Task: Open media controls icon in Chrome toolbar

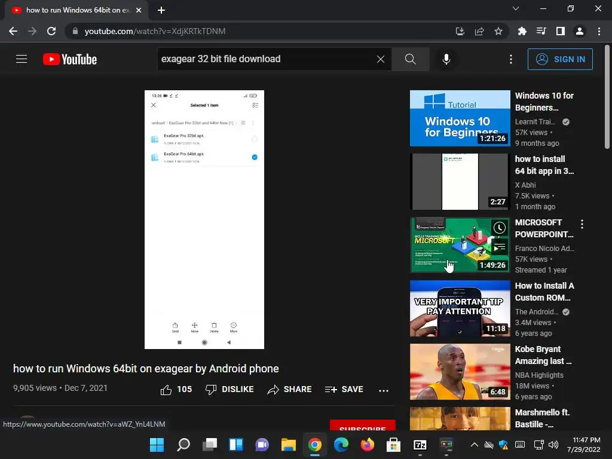Action: click(541, 31)
